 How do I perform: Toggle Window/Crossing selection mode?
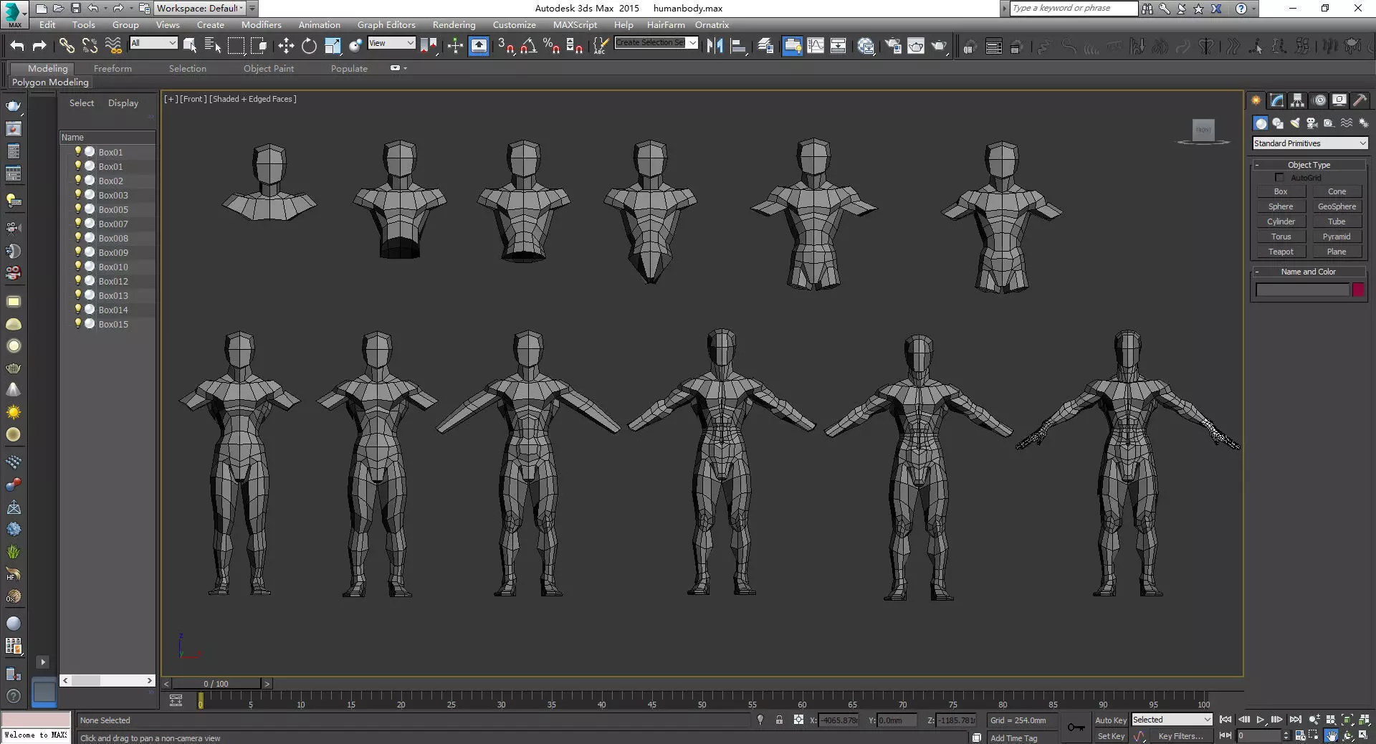click(x=259, y=46)
